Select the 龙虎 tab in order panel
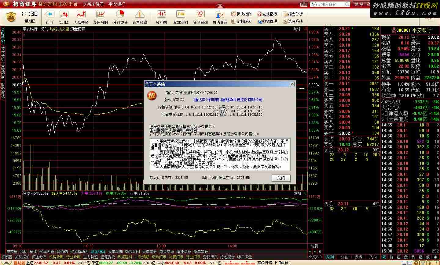 (358, 257)
